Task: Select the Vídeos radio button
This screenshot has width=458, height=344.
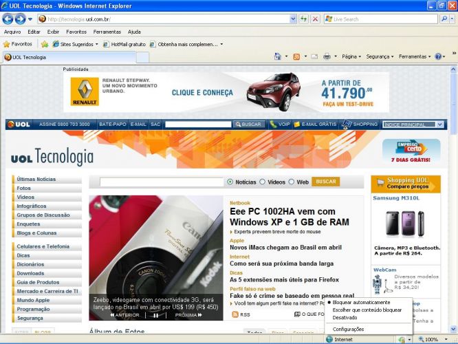Action: (262, 182)
